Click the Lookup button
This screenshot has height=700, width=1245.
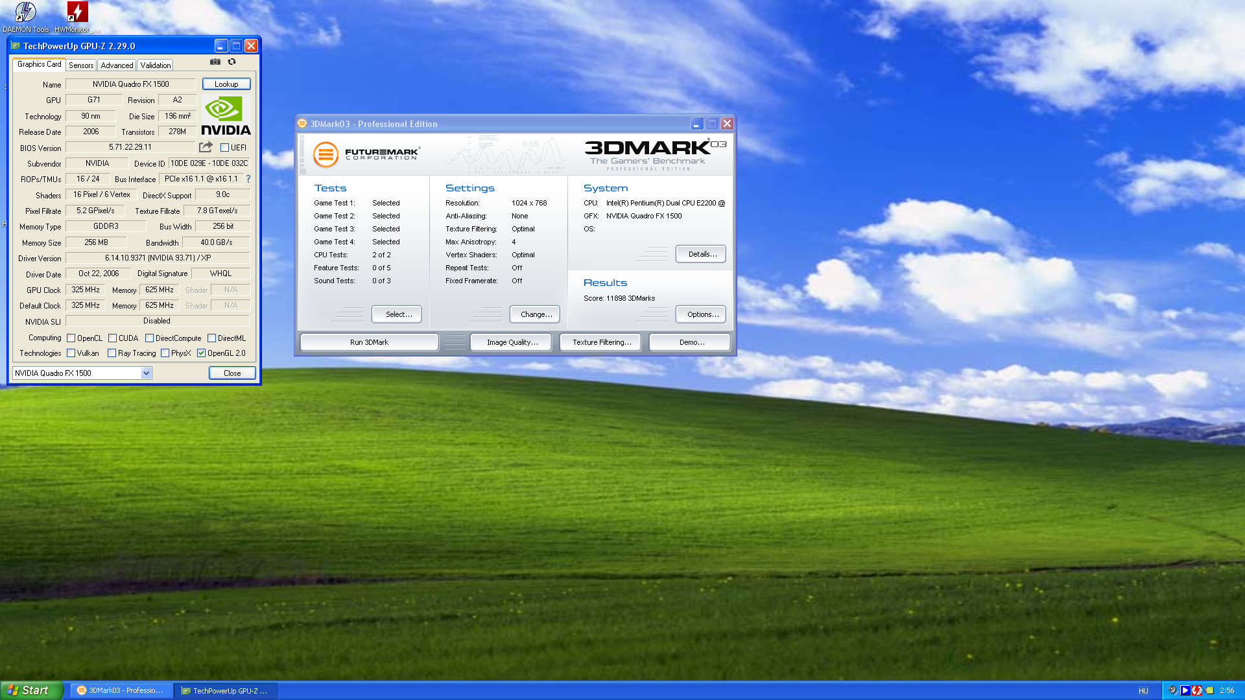(x=226, y=84)
